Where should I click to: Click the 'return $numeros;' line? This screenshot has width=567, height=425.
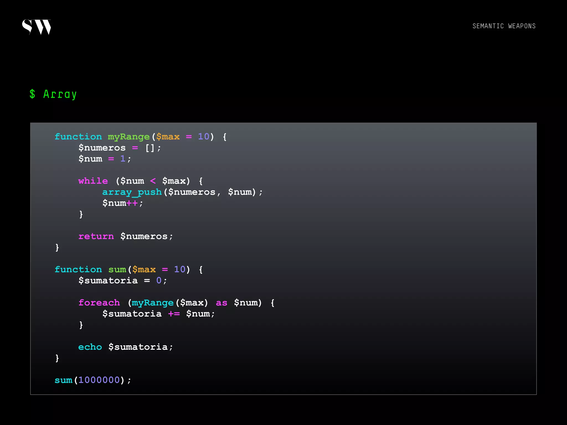point(126,236)
